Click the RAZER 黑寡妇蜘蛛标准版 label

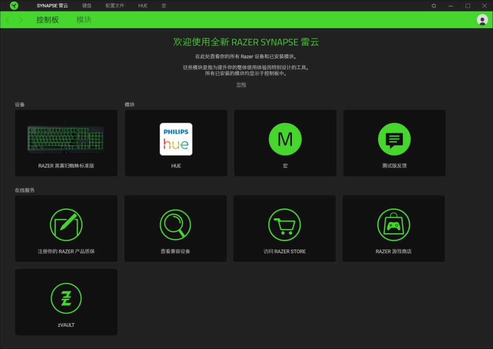click(x=66, y=166)
